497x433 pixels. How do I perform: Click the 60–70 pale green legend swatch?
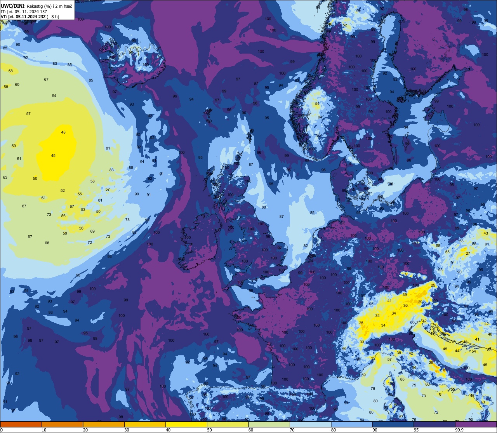click(x=269, y=424)
